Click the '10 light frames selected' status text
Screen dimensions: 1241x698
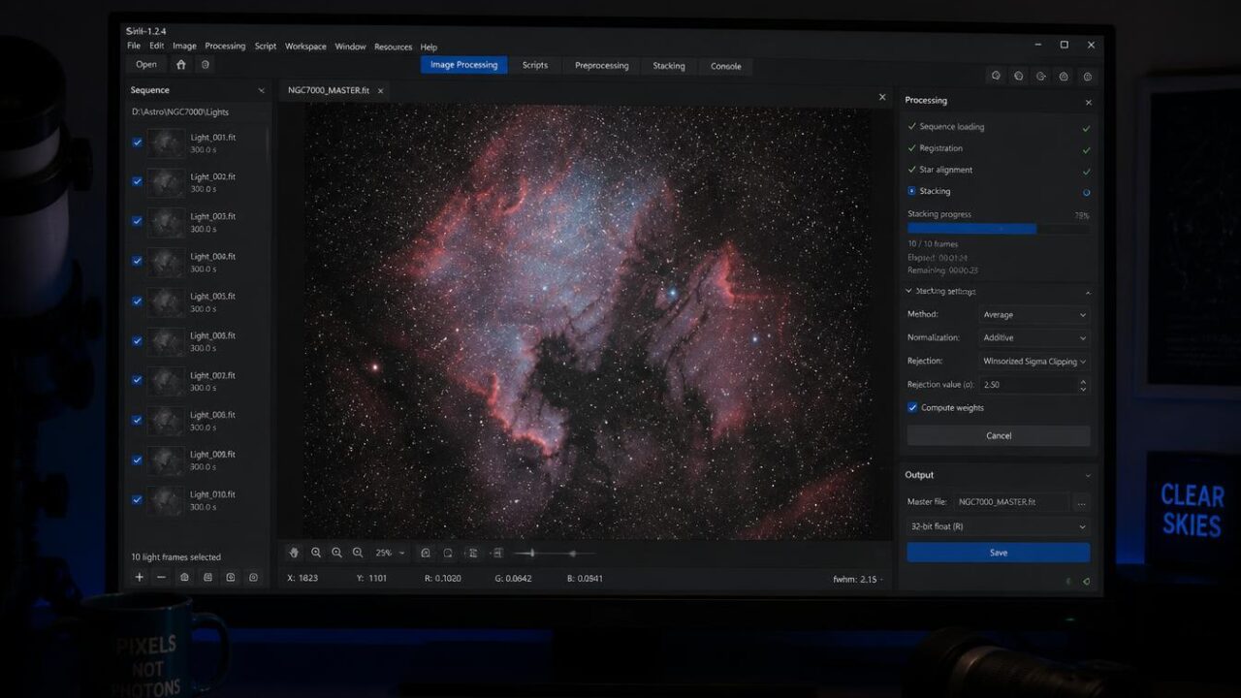(176, 557)
